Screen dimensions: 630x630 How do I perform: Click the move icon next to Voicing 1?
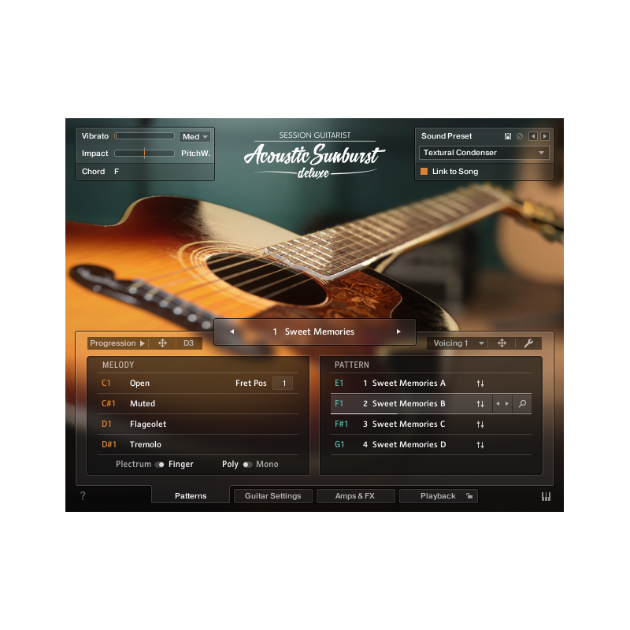tap(502, 343)
